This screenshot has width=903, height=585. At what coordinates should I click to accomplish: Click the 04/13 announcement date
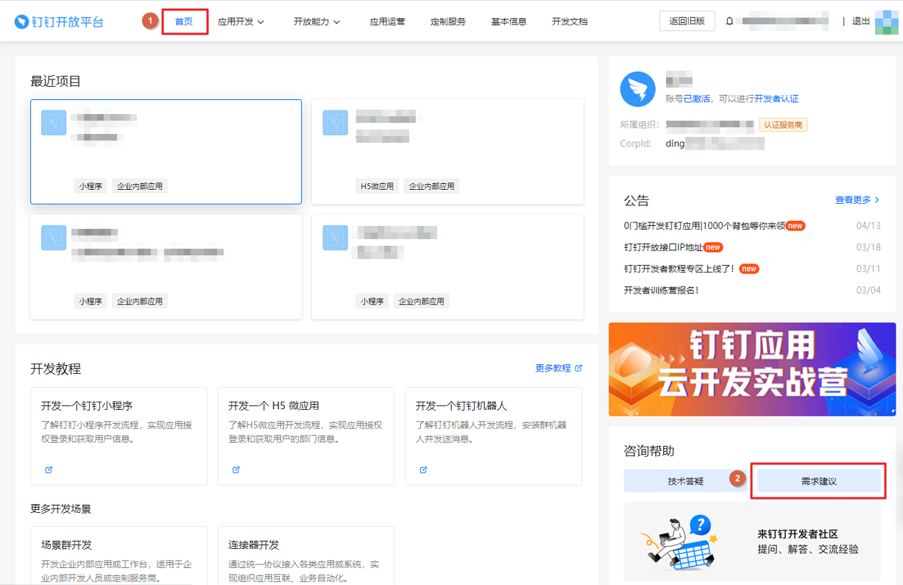868,226
